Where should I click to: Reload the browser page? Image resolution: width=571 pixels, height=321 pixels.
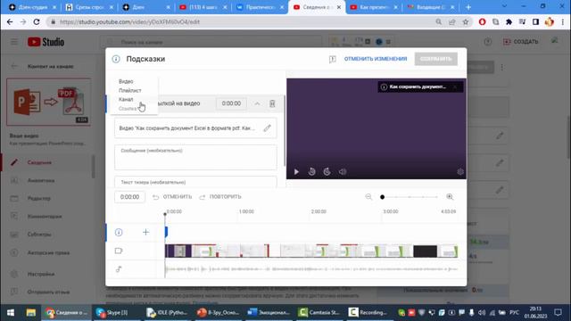(37, 21)
